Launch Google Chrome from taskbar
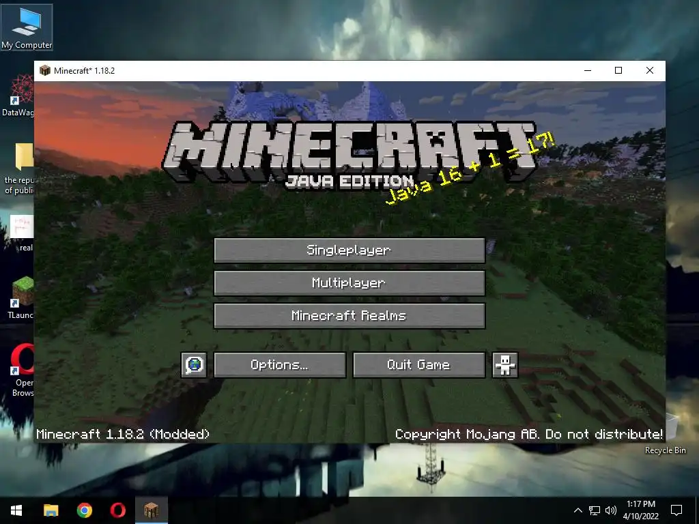Viewport: 699px width, 524px height. click(84, 510)
